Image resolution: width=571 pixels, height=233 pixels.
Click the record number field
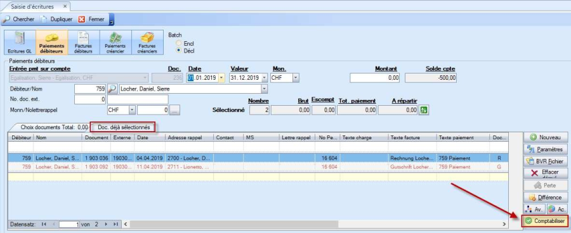point(69,225)
